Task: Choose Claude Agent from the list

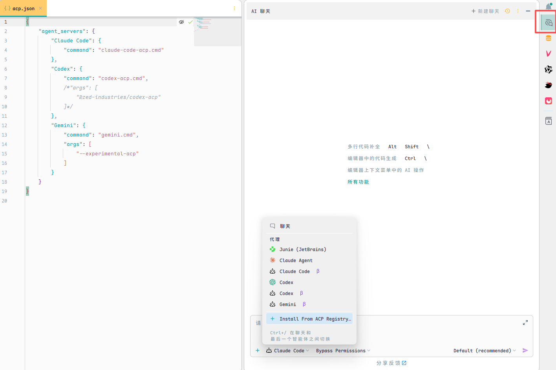Action: point(309,261)
